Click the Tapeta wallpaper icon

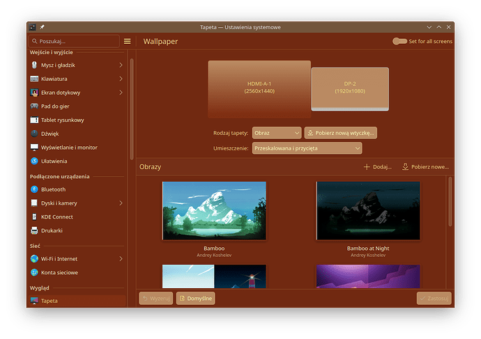(34, 301)
